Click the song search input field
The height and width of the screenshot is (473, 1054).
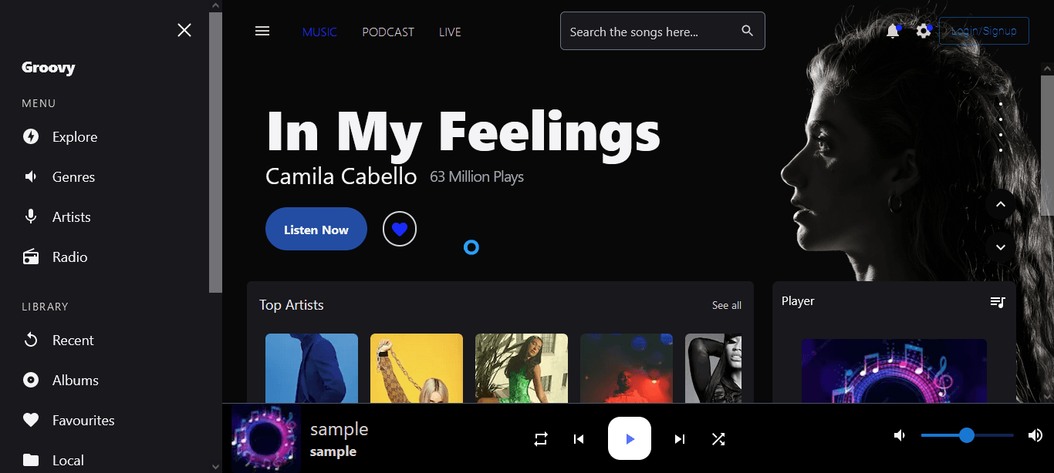coord(648,32)
